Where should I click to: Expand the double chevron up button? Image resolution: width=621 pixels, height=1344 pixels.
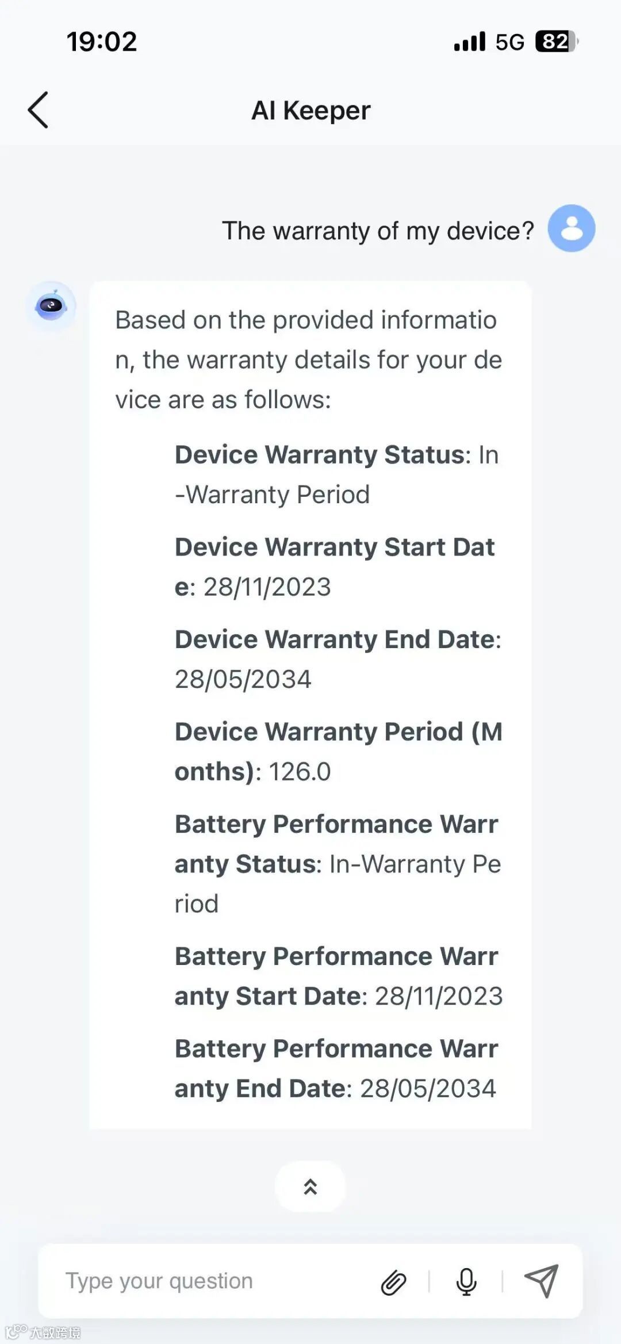pos(310,1186)
